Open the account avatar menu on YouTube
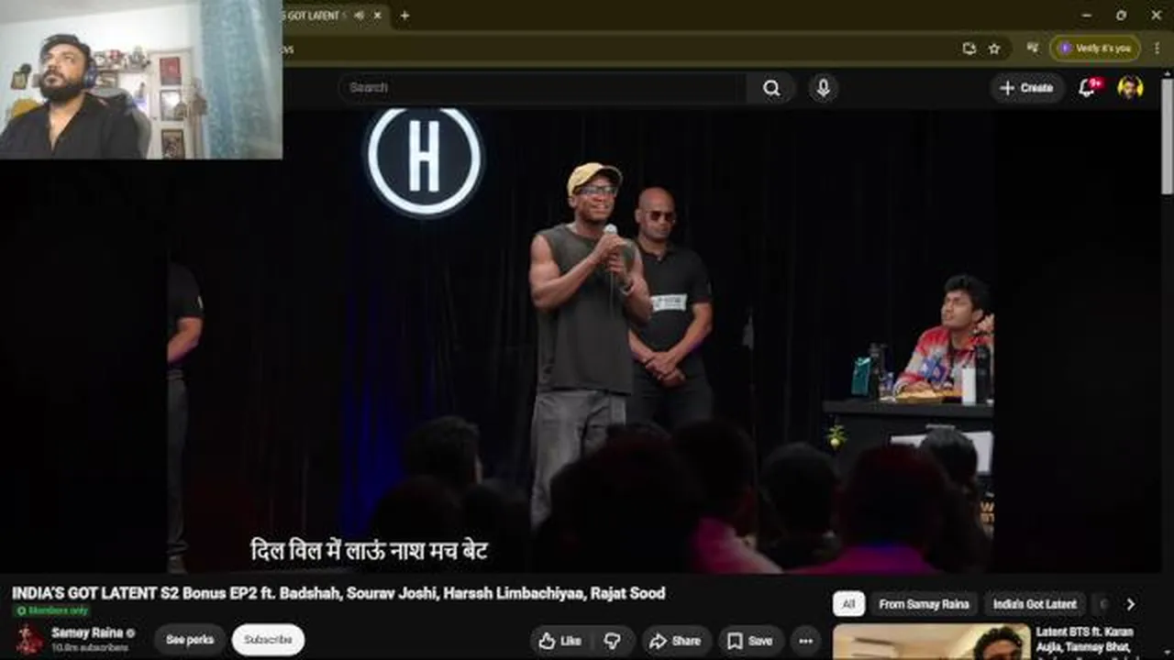The width and height of the screenshot is (1174, 660). 1130,88
